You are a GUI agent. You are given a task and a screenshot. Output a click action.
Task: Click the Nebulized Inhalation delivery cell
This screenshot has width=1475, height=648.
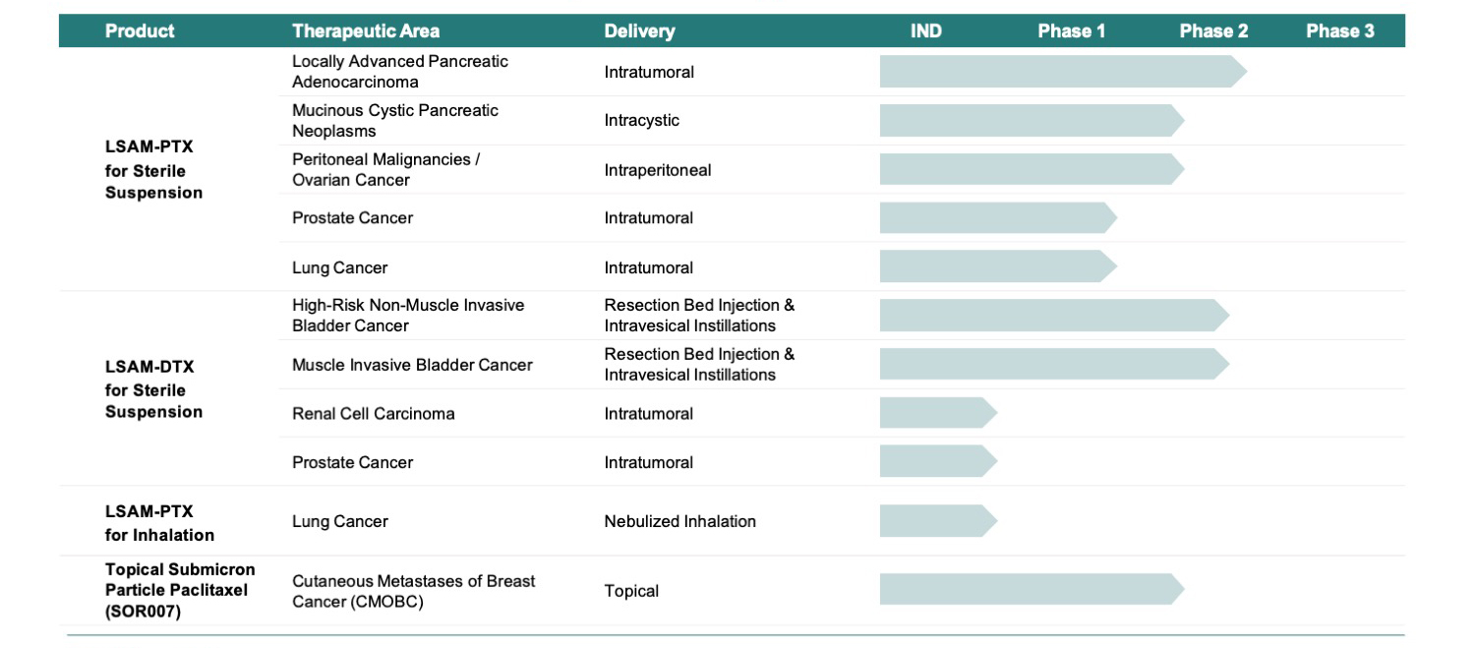[680, 521]
